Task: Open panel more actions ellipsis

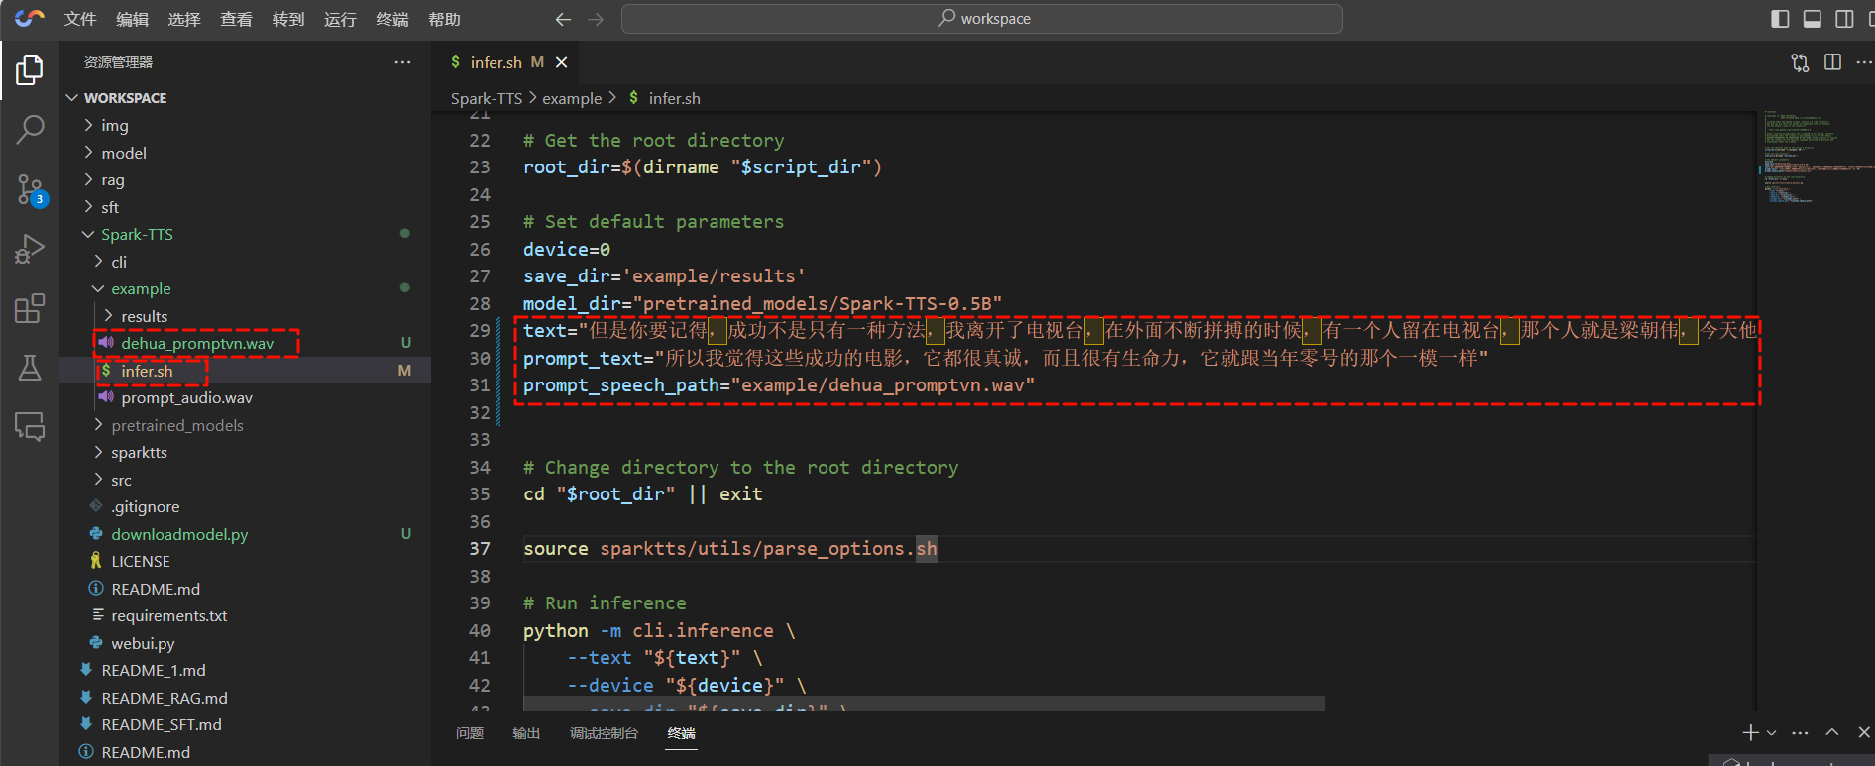Action: click(x=1801, y=732)
